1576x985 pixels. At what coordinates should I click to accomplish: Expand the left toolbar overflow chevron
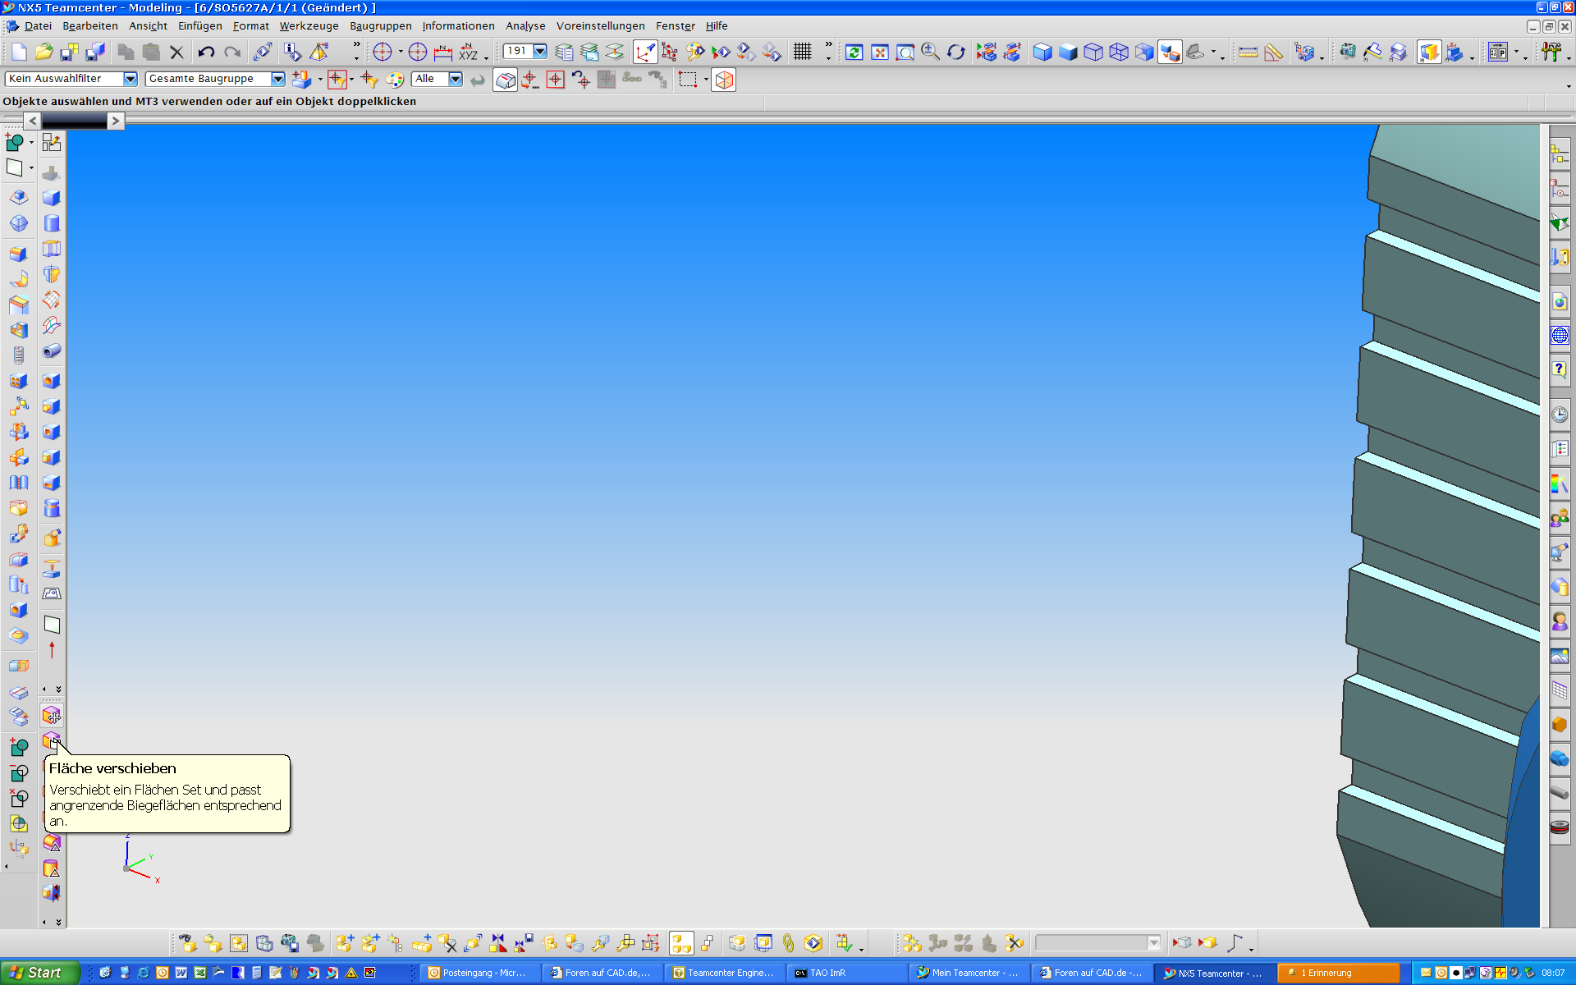coord(58,689)
